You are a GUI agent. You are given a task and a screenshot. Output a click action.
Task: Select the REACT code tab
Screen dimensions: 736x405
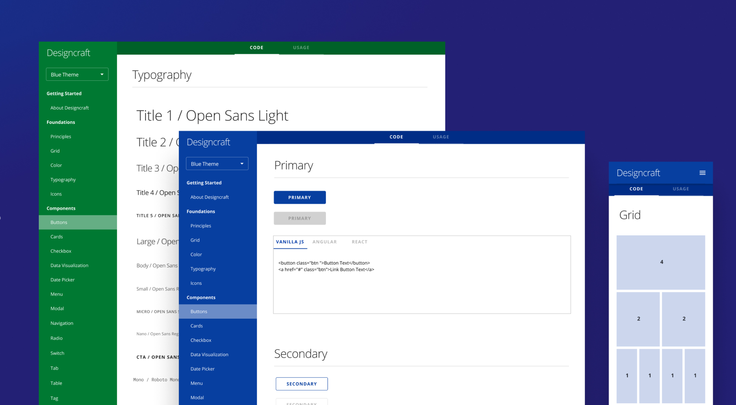click(x=359, y=242)
